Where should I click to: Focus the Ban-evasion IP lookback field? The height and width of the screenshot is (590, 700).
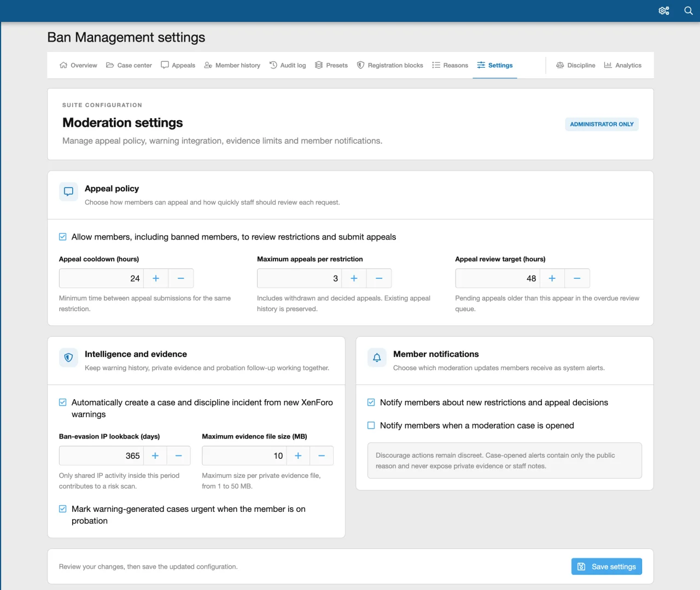pos(101,455)
